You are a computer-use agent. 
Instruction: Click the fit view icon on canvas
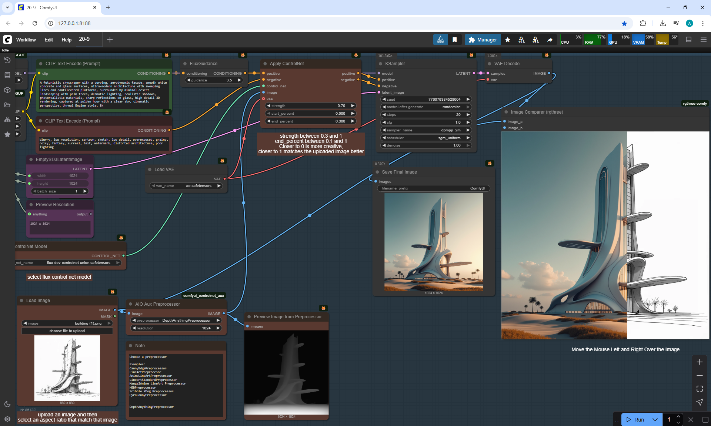[700, 389]
